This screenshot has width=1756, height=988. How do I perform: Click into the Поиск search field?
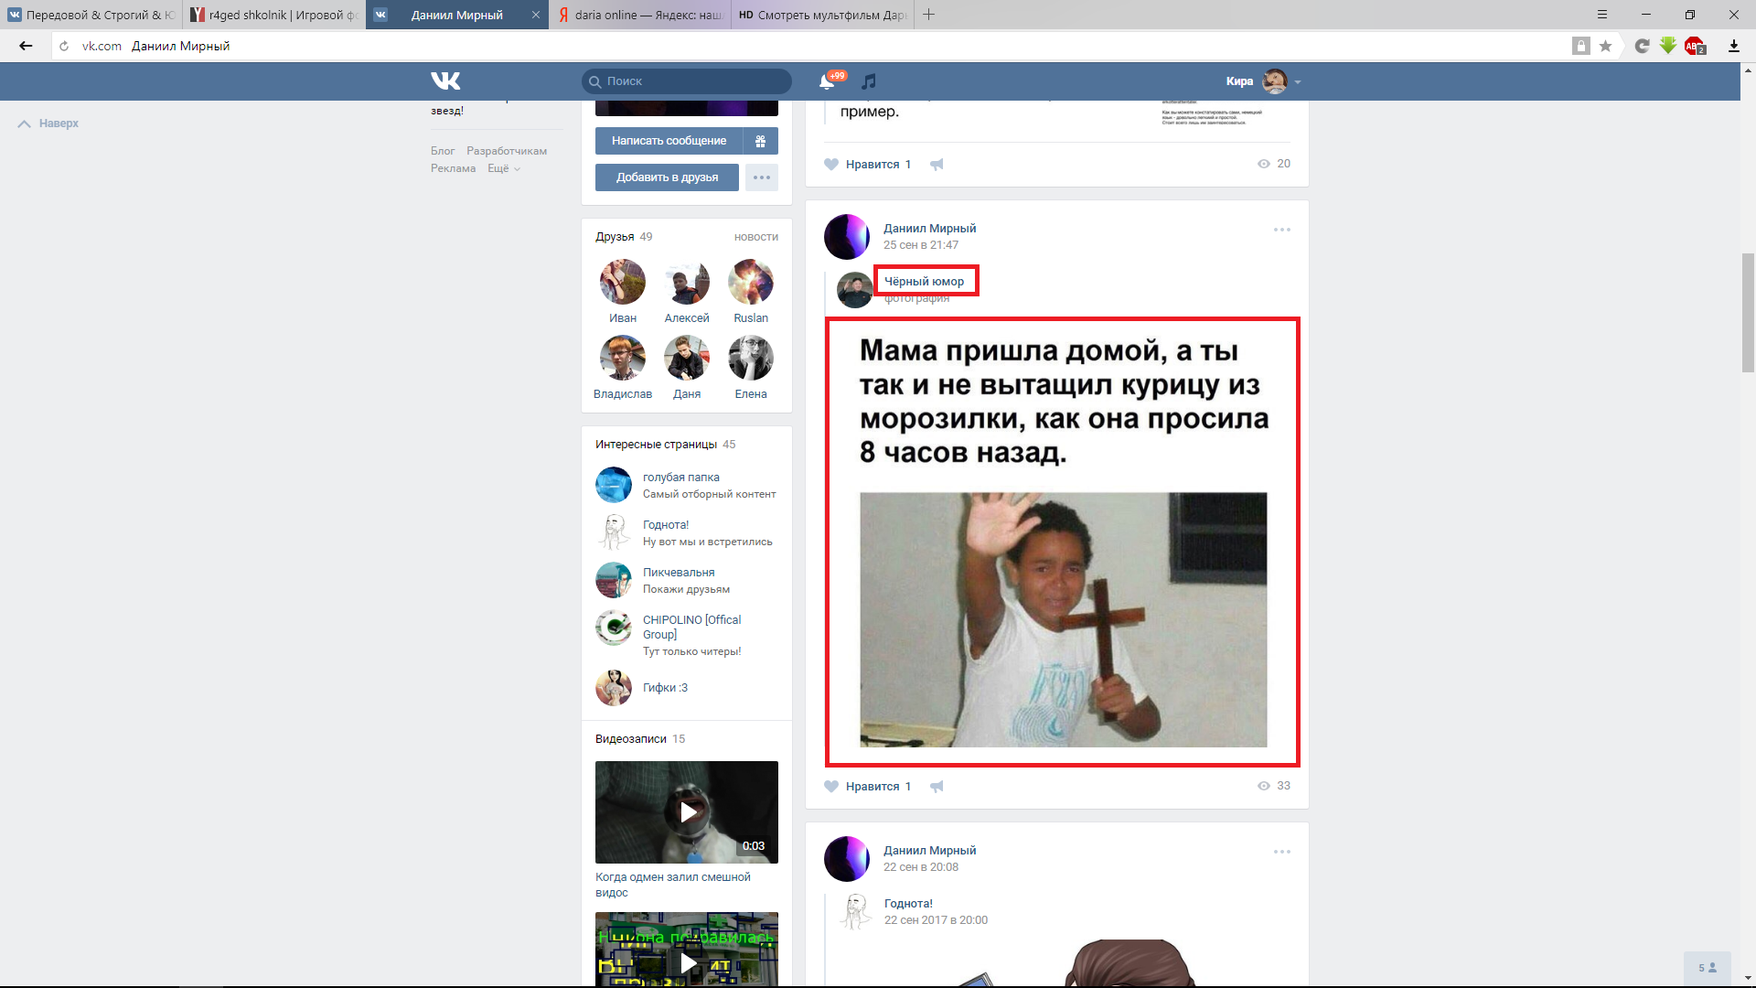(x=695, y=81)
